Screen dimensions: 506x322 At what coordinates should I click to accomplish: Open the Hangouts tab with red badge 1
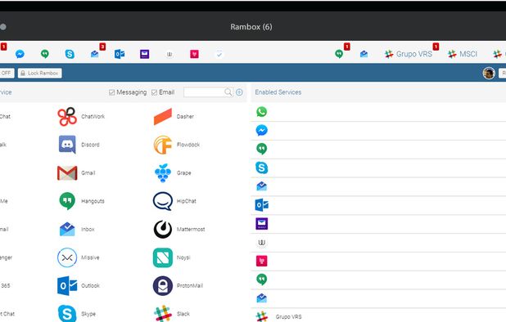pyautogui.click(x=339, y=54)
